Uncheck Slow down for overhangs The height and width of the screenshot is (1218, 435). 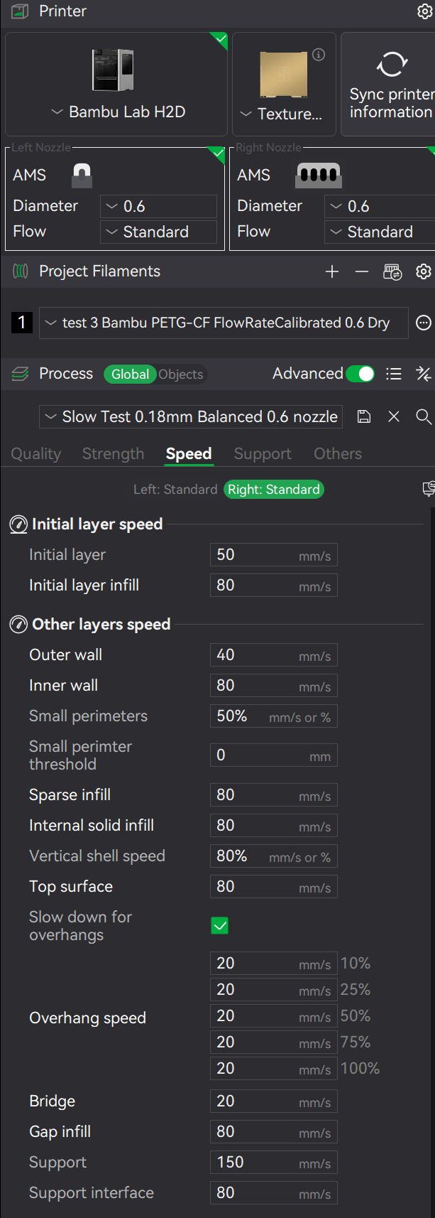220,925
